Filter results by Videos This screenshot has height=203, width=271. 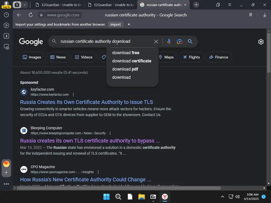tap(84, 57)
